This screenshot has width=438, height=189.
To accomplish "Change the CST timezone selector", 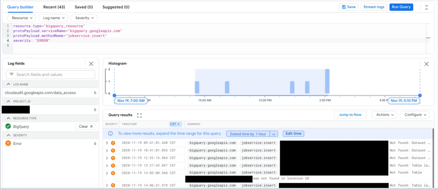I will pyautogui.click(x=175, y=124).
